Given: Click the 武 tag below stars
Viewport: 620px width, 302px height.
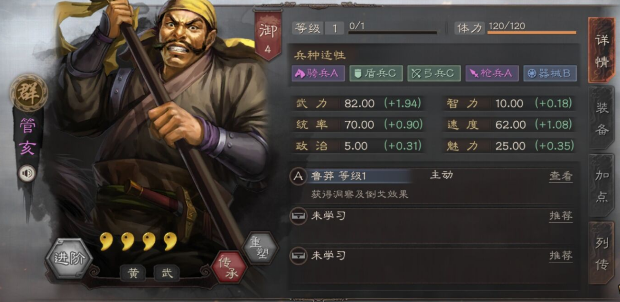Looking at the screenshot, I should 167,273.
